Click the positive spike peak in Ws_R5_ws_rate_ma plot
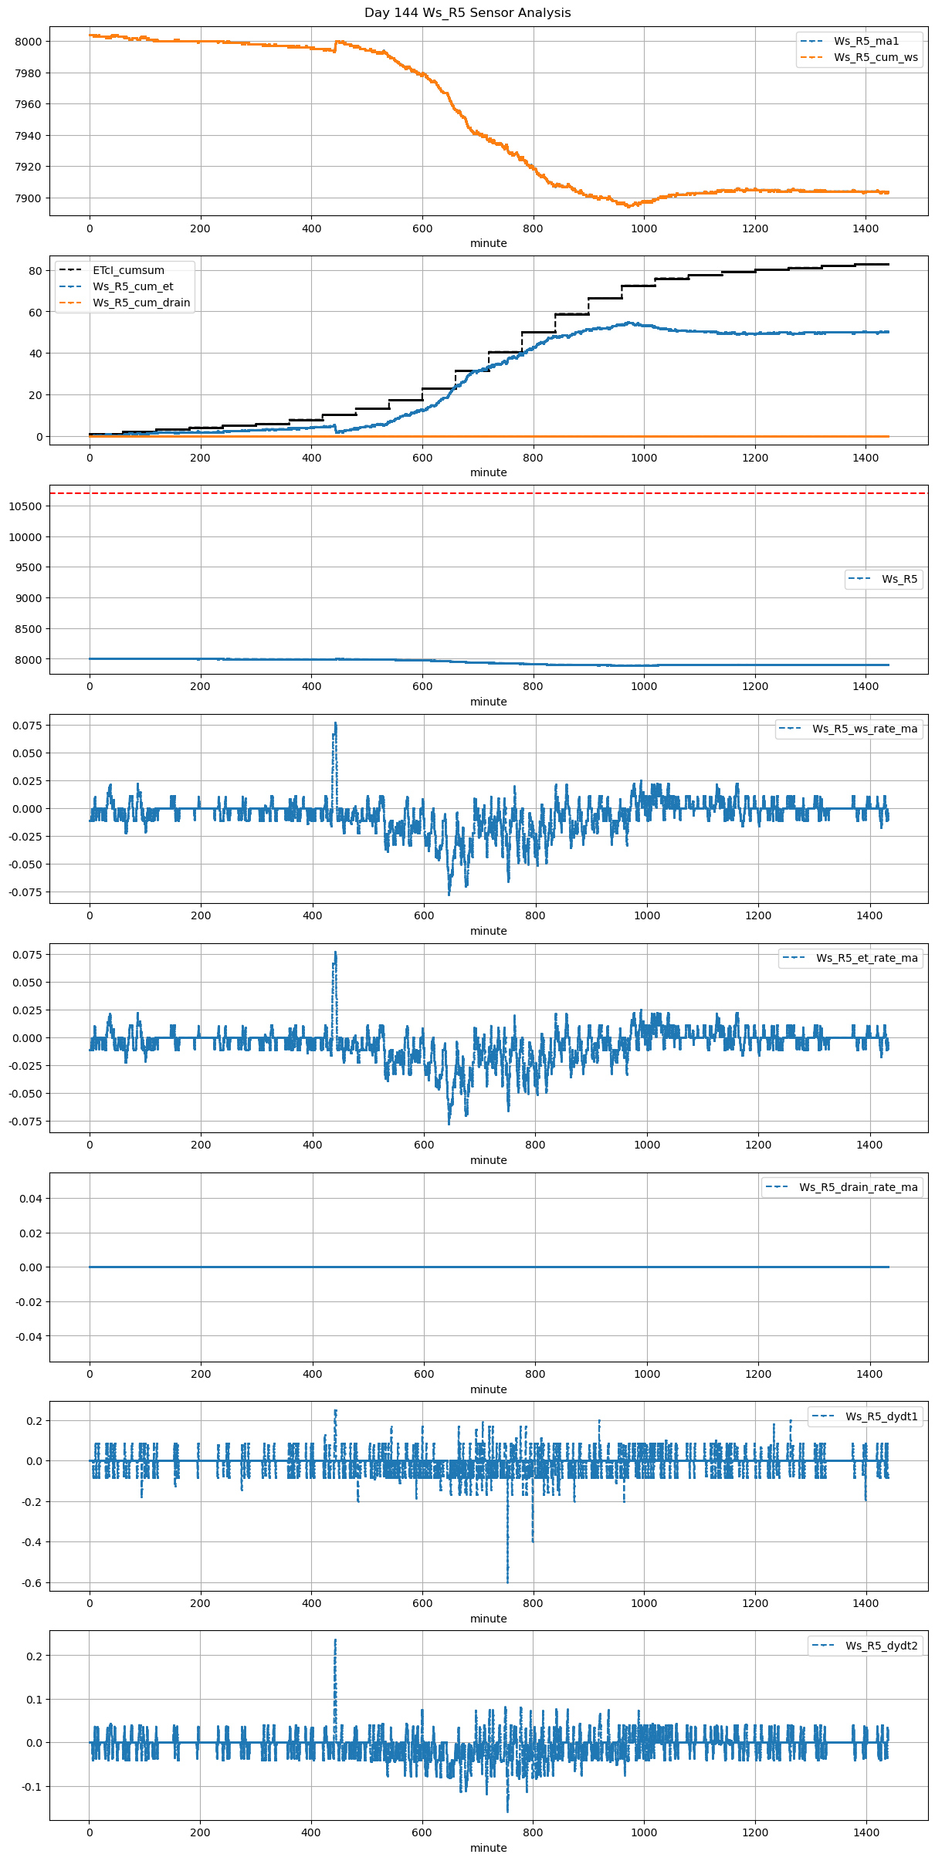This screenshot has height=1861, width=935. pos(335,724)
